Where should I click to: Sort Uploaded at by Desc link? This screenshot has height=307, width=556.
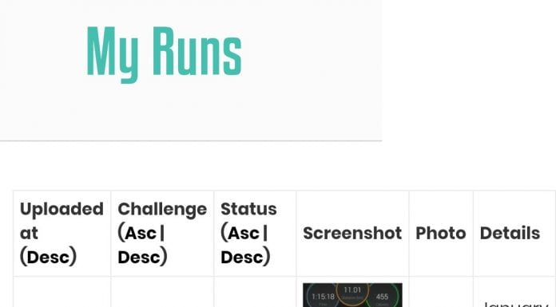coord(48,257)
